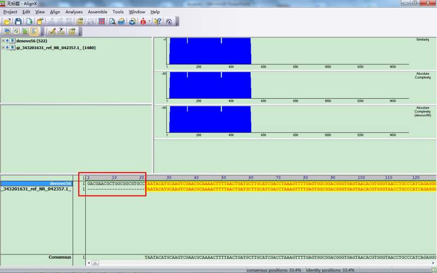Click the gi_343201631 sequence document icon
Image resolution: width=437 pixels, height=273 pixels.
point(12,48)
